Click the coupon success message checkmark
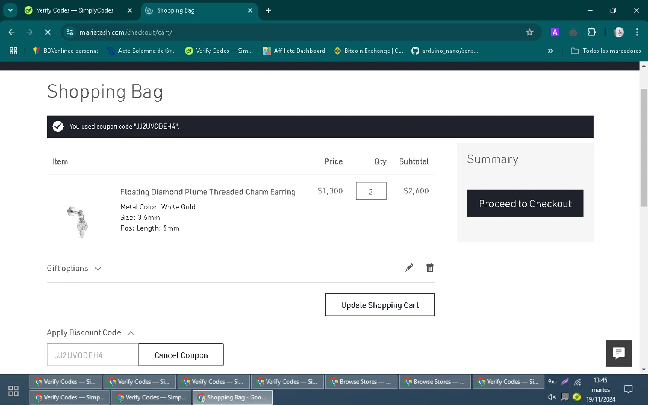Image resolution: width=648 pixels, height=405 pixels. [x=58, y=127]
